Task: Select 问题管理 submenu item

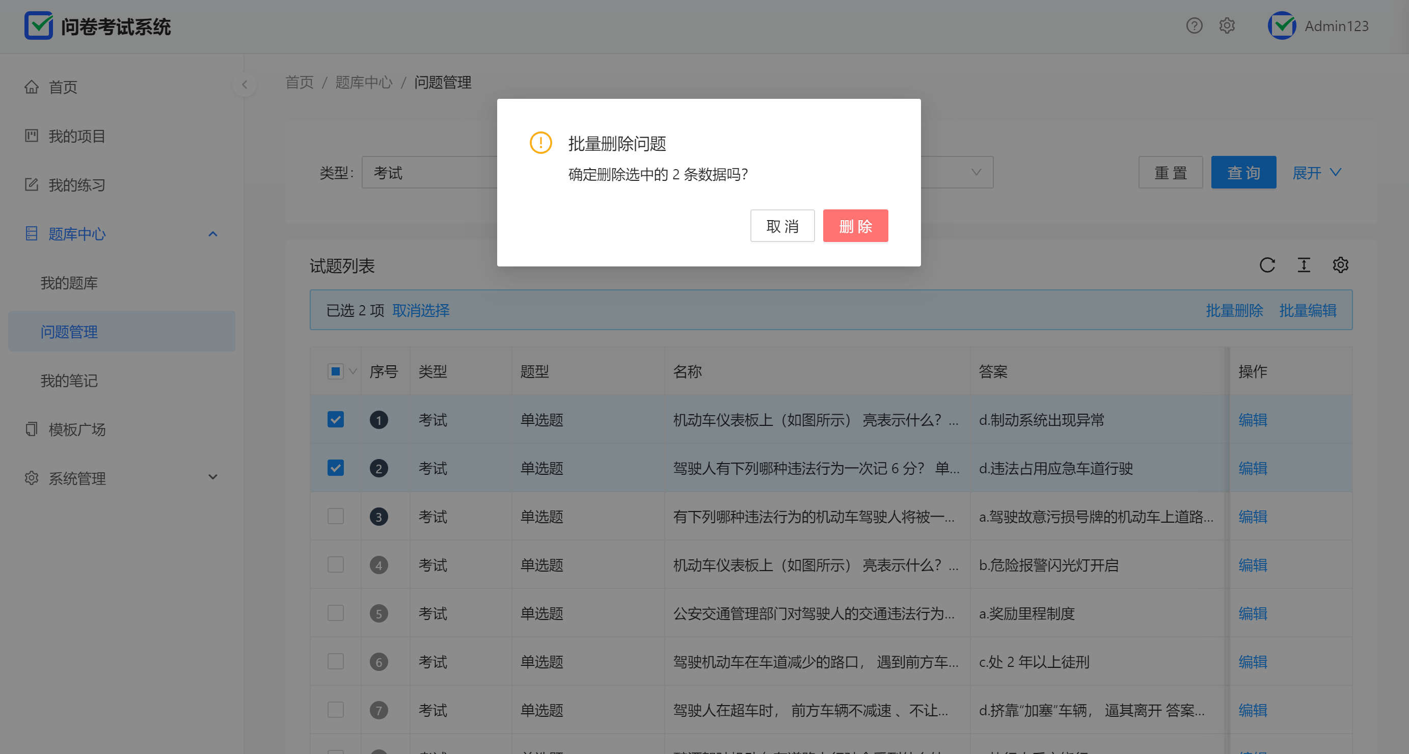Action: pos(121,332)
